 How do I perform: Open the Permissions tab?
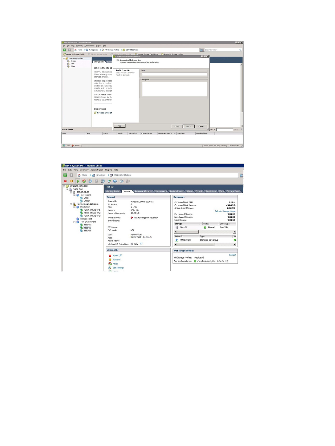pos(211,191)
